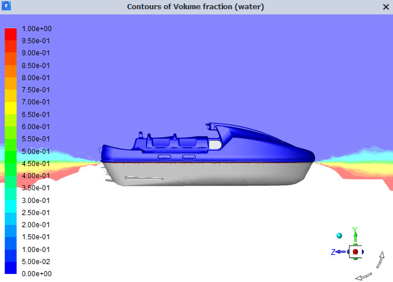The image size is (393, 282).
Task: Click the legend value 3.00e-01
Action: (x=36, y=201)
